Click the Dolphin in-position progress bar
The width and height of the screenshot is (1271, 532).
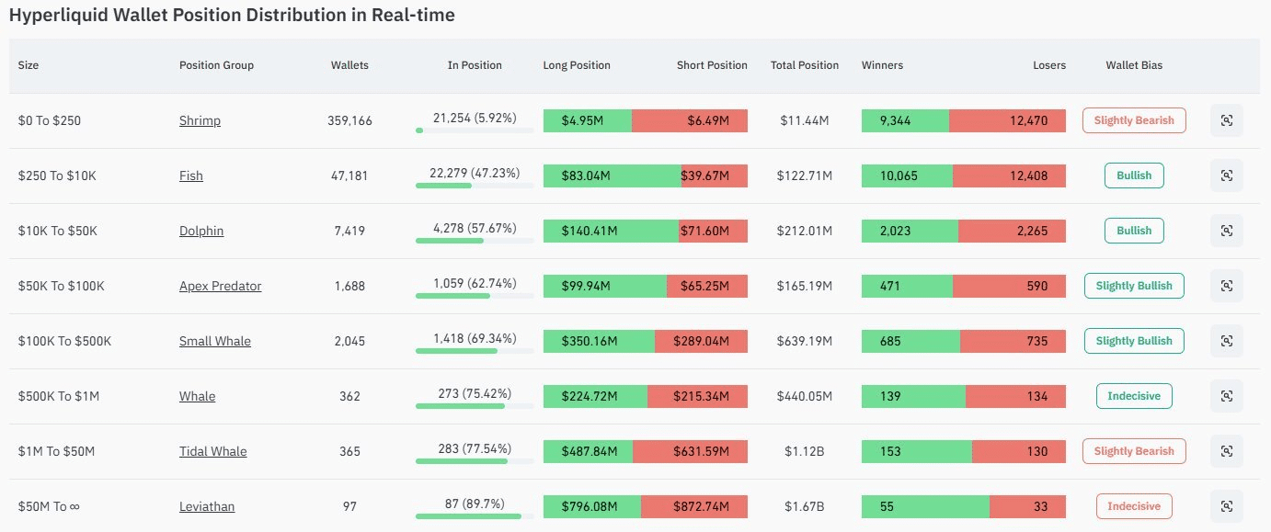click(x=475, y=241)
